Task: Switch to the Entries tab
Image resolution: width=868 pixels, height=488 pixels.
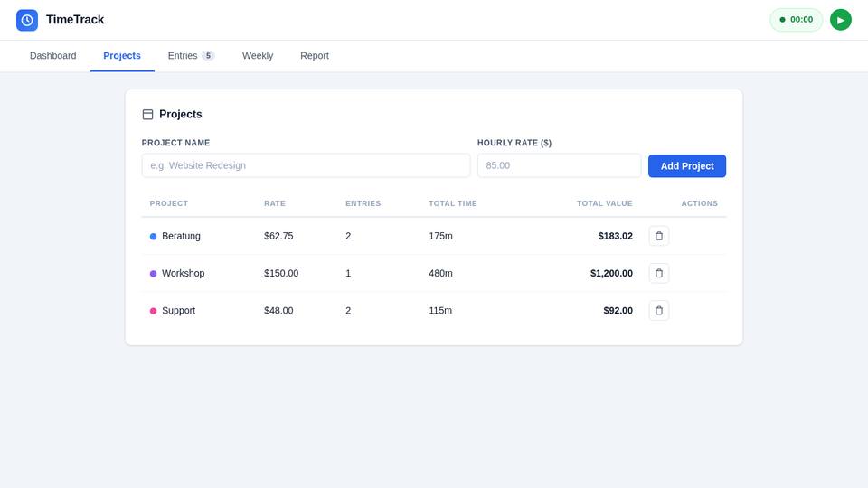Action: 191,56
